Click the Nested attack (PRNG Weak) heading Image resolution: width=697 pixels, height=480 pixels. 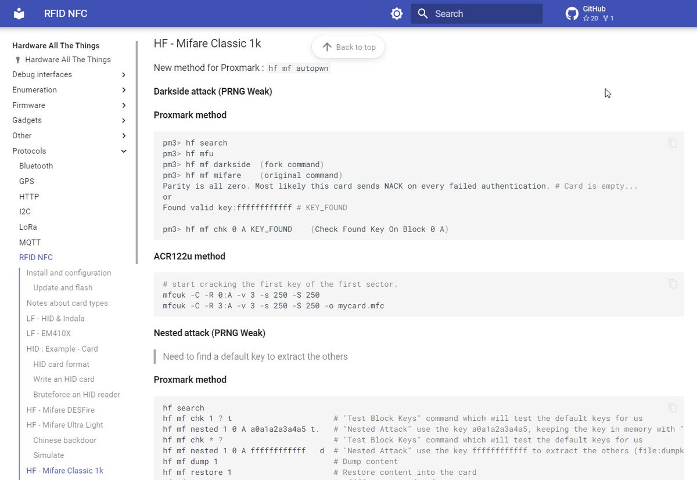pyautogui.click(x=210, y=333)
